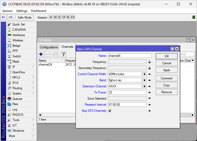This screenshot has width=197, height=141.
Task: Click the Copy button
Action: 167,85
